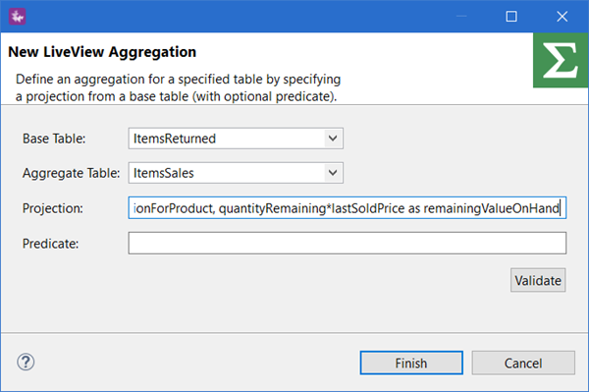The image size is (589, 392).
Task: Focus the Projection expression field
Action: point(348,208)
